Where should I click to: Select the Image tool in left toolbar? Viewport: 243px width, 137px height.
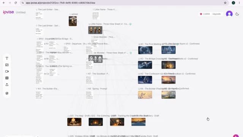point(7,65)
